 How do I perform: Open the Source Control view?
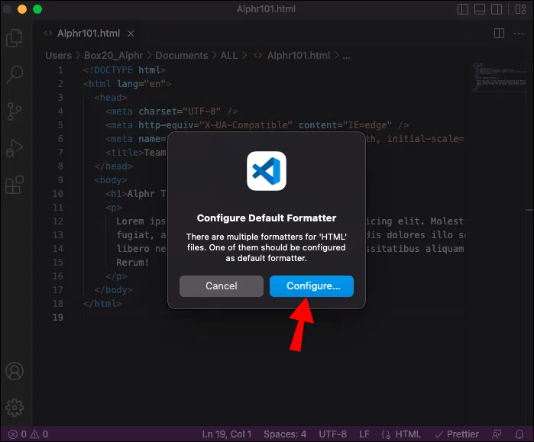(14, 111)
